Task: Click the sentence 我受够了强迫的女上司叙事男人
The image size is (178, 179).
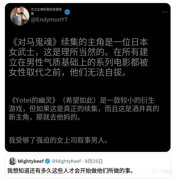Action: (x=58, y=140)
